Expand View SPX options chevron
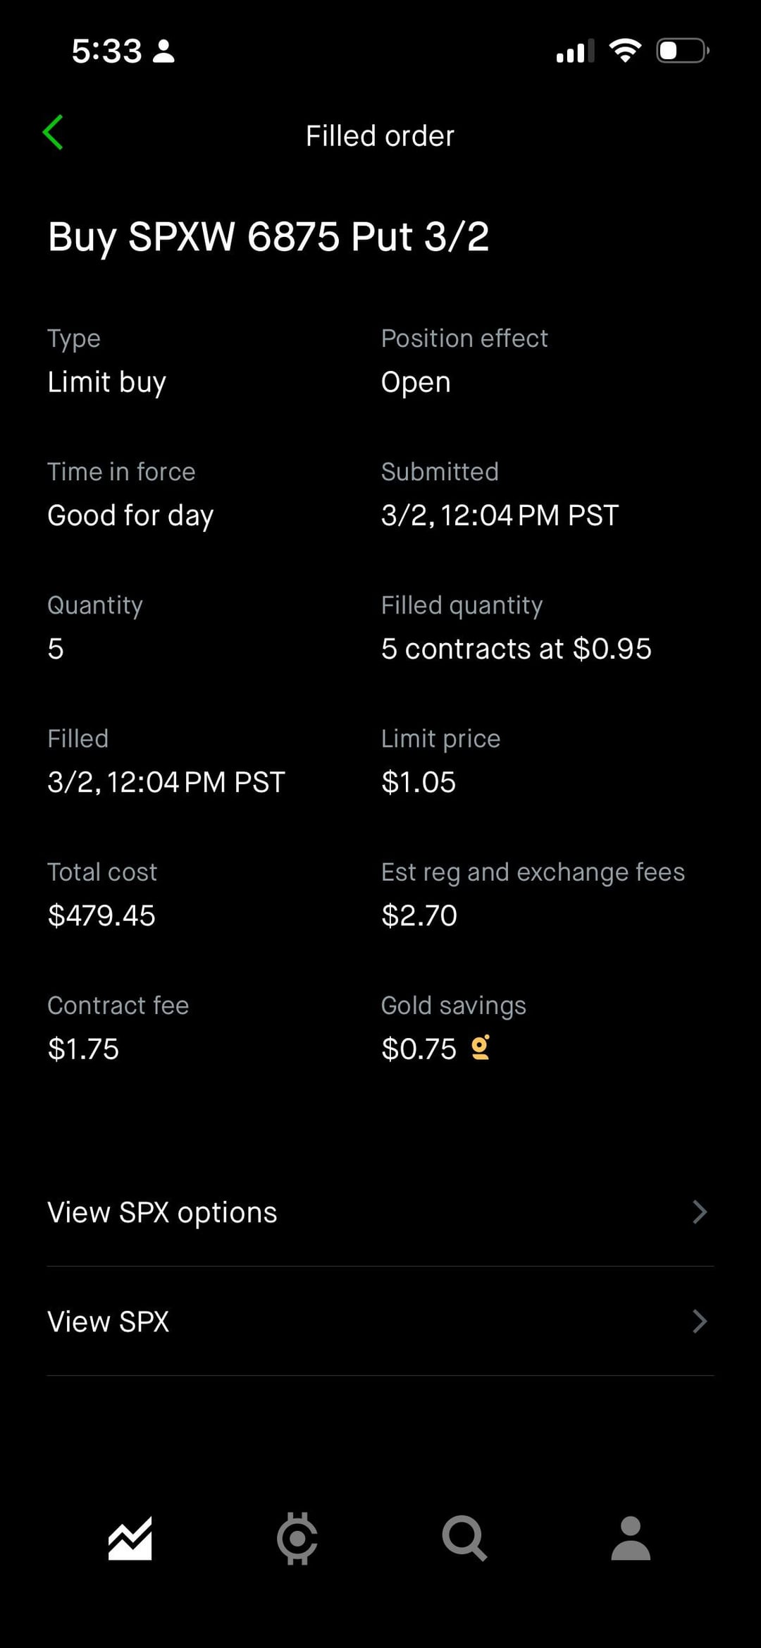Viewport: 761px width, 1648px height. (699, 1212)
